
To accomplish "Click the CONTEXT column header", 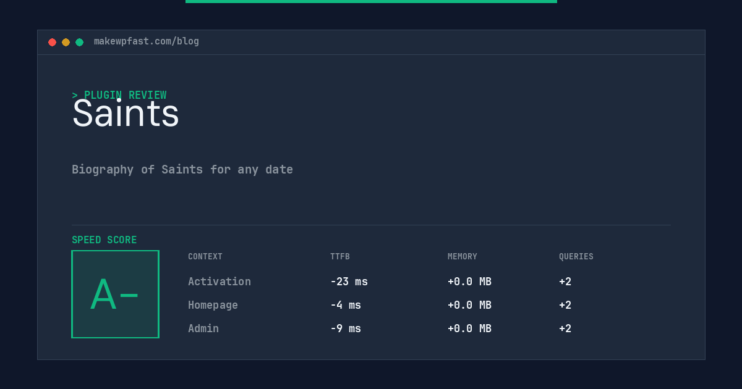I will pos(205,257).
